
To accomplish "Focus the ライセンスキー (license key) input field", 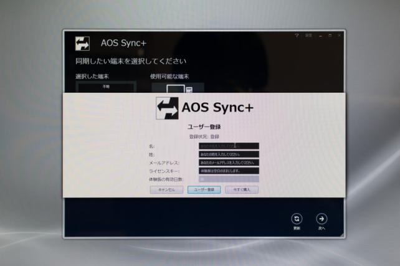I will coord(229,171).
